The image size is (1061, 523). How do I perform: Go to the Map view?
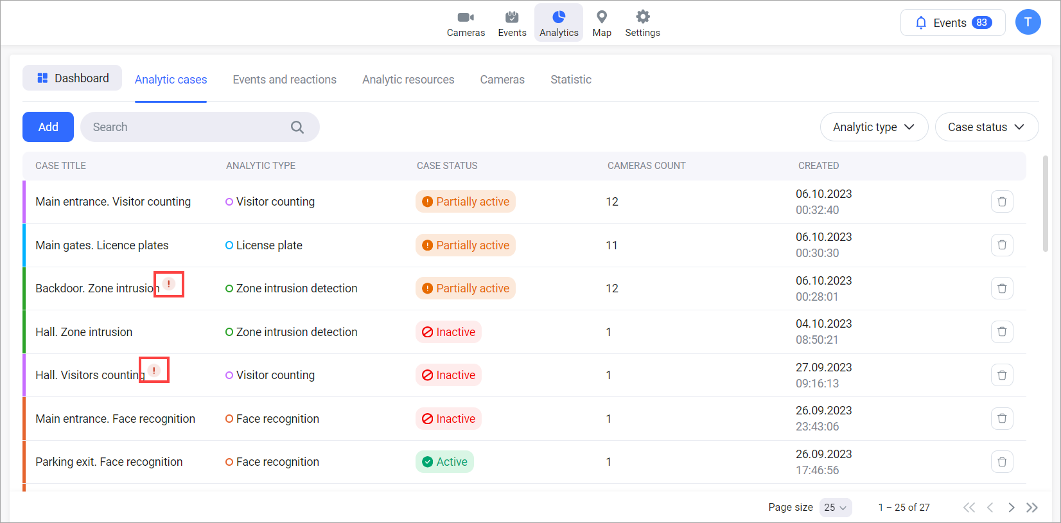pos(601,24)
